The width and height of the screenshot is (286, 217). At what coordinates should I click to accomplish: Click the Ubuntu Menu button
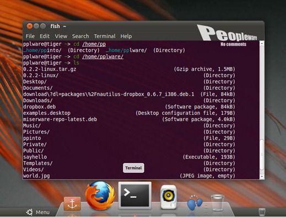pyautogui.click(x=38, y=212)
